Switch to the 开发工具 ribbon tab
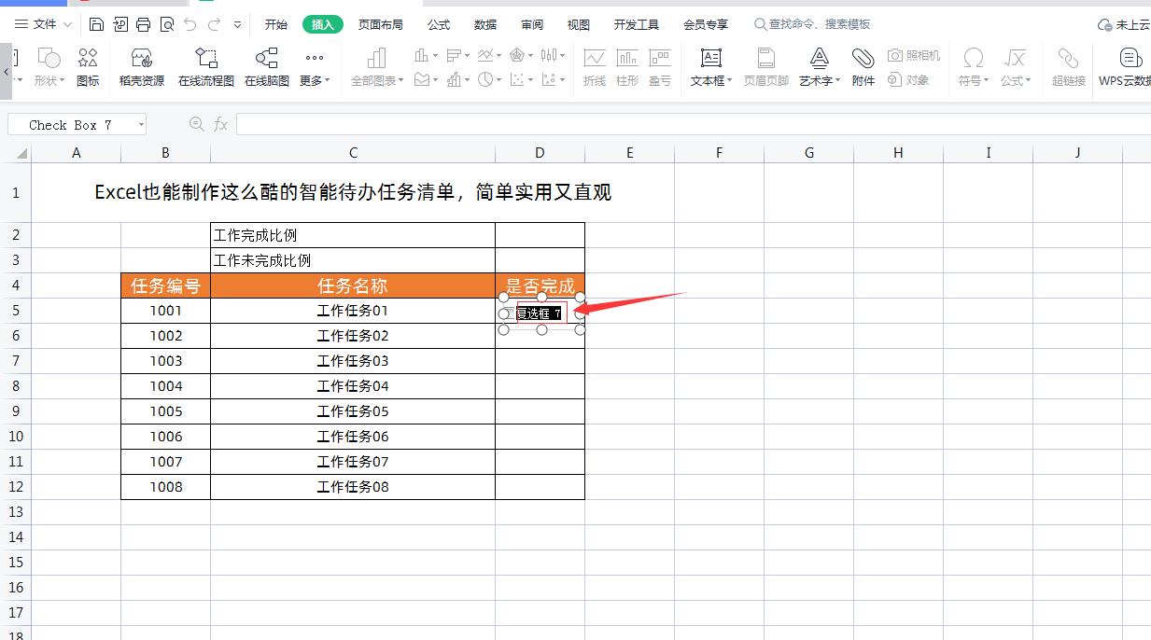This screenshot has width=1151, height=640. [x=636, y=24]
